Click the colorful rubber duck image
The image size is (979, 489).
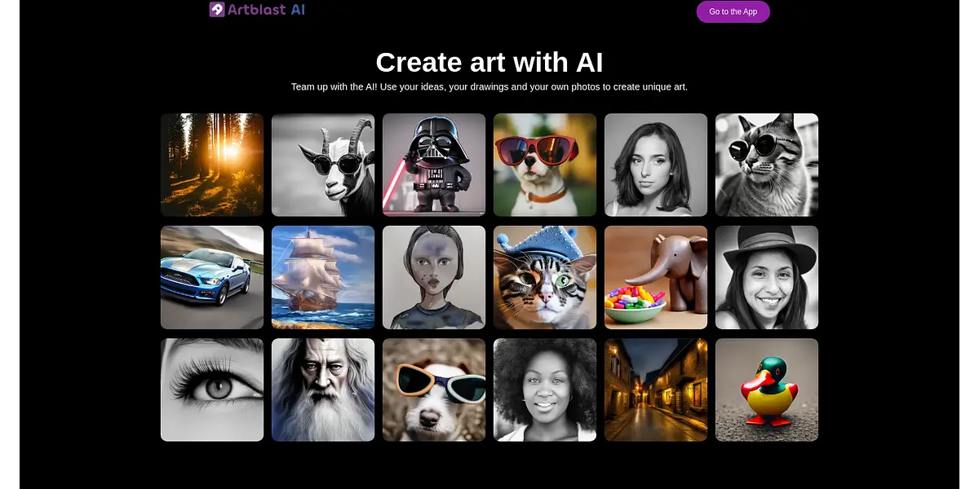coord(767,390)
